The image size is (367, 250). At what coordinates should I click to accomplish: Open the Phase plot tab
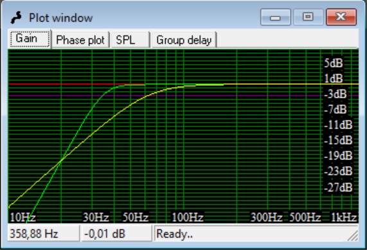click(x=80, y=40)
